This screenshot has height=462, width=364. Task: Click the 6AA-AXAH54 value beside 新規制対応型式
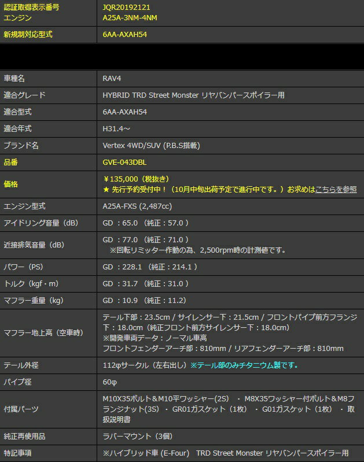125,35
